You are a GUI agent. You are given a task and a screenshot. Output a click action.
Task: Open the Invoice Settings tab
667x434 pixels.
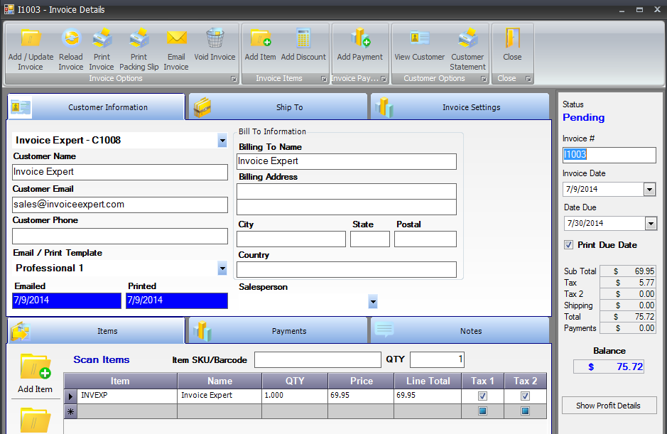pyautogui.click(x=460, y=107)
